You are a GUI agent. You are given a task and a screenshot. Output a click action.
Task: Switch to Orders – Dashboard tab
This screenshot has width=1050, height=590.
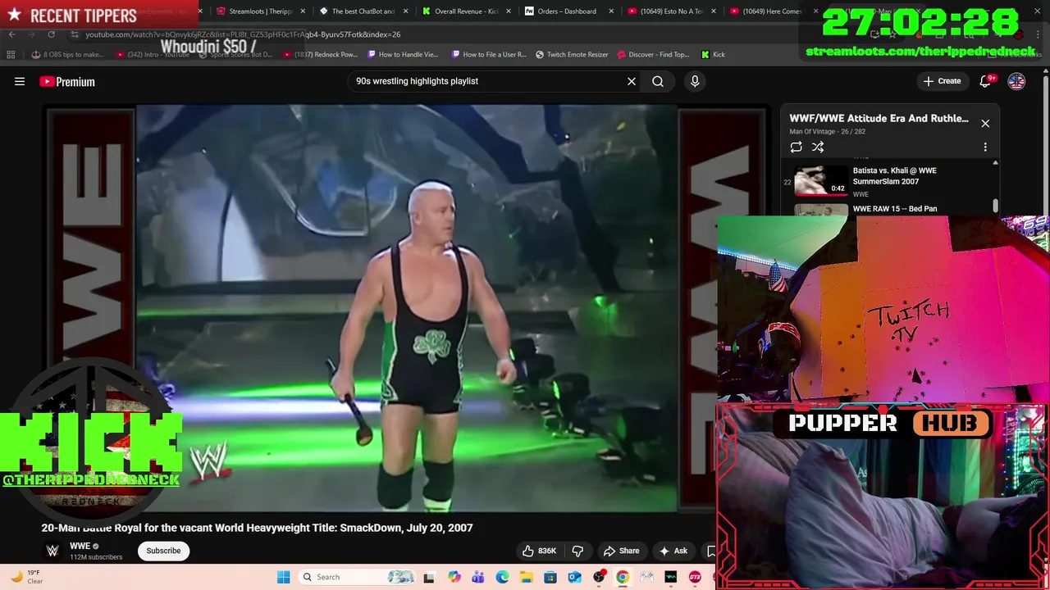pyautogui.click(x=568, y=11)
